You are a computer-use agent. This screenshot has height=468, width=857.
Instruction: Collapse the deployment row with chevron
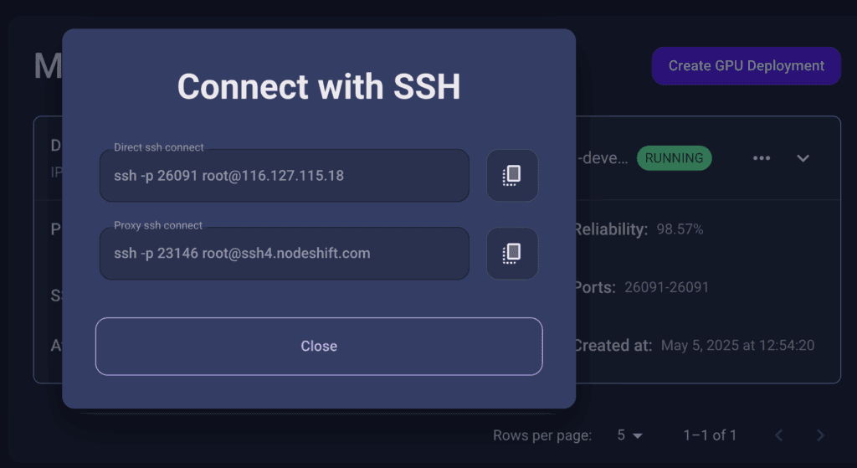point(803,158)
